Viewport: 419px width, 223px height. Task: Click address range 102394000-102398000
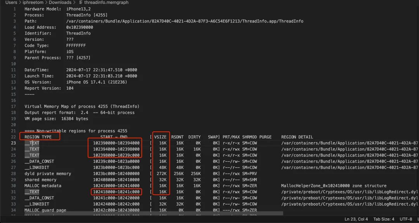click(116, 149)
